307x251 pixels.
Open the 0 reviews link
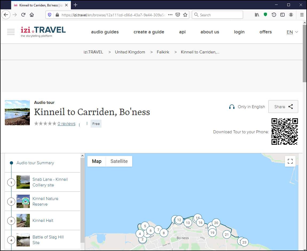pyautogui.click(x=66, y=124)
